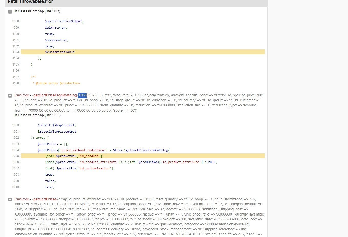Click the selected value 1938

tap(83, 95)
